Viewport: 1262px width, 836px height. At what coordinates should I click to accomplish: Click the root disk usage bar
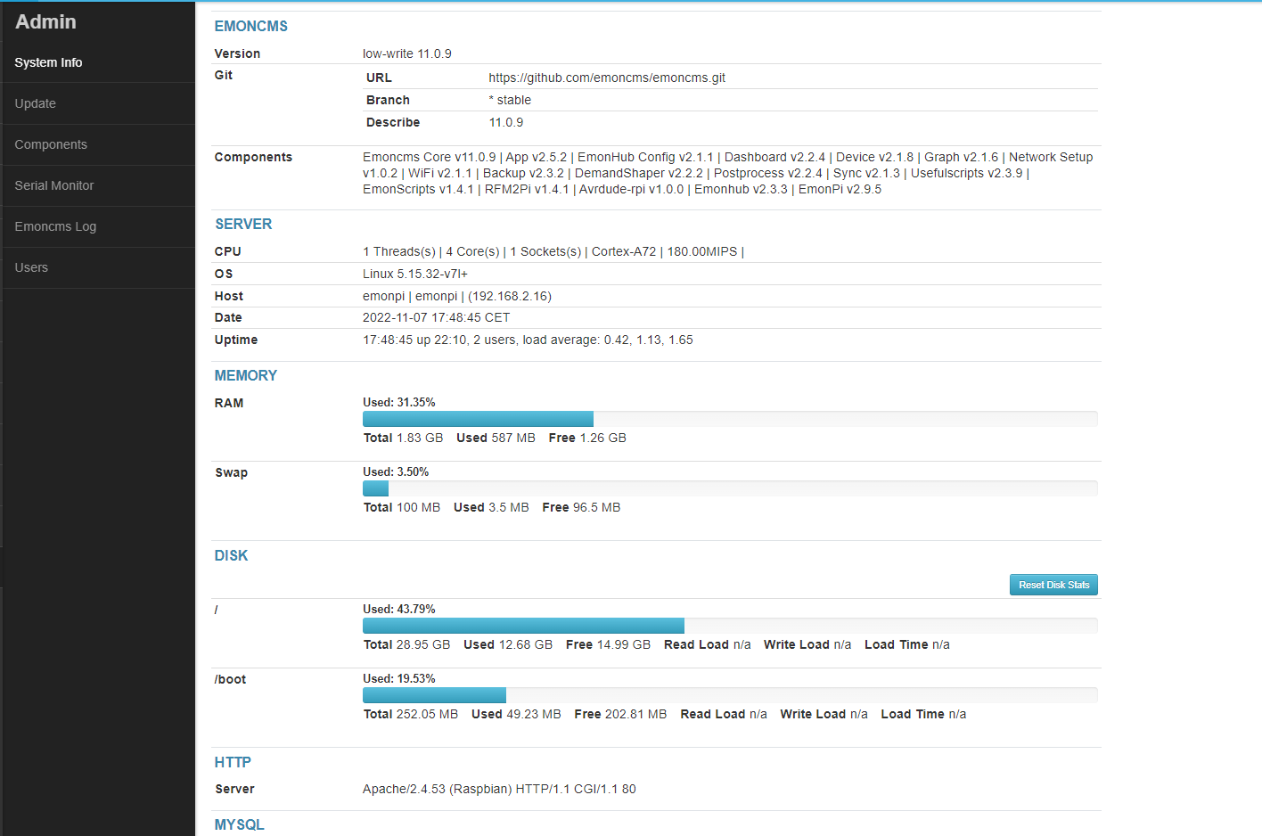coord(730,626)
